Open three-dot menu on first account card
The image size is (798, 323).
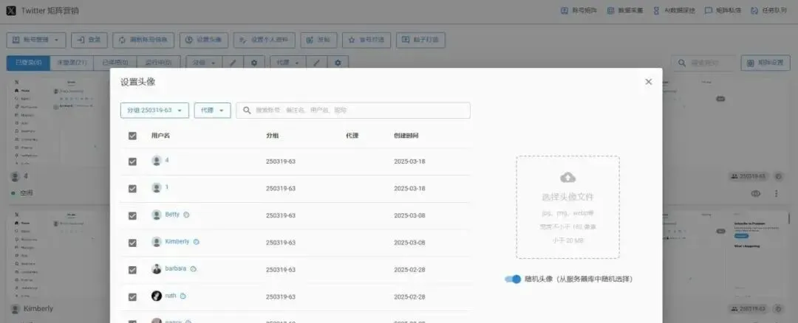[777, 193]
